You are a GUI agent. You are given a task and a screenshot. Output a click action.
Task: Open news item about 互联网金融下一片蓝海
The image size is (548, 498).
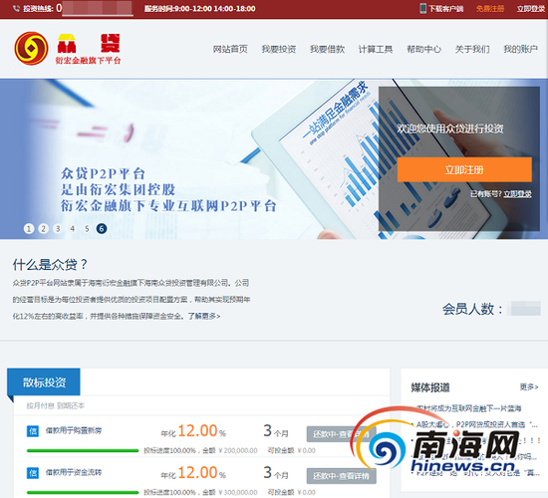(x=469, y=407)
